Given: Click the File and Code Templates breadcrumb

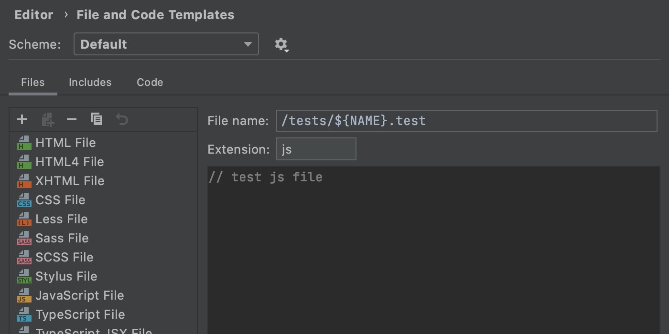Looking at the screenshot, I should [155, 14].
